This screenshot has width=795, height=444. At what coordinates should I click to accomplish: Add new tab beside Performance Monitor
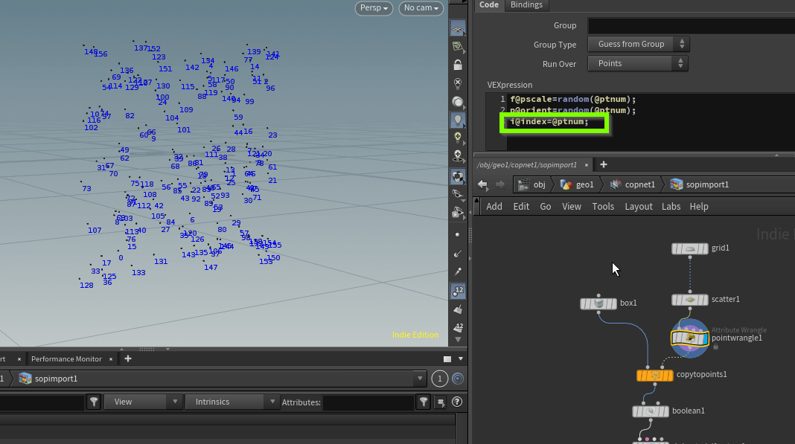[x=128, y=359]
